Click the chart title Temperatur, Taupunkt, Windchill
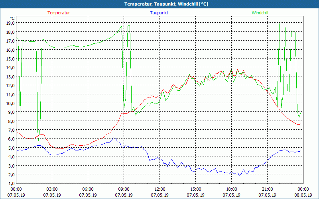Image resolution: width=319 pixels, height=199 pixels. [159, 4]
